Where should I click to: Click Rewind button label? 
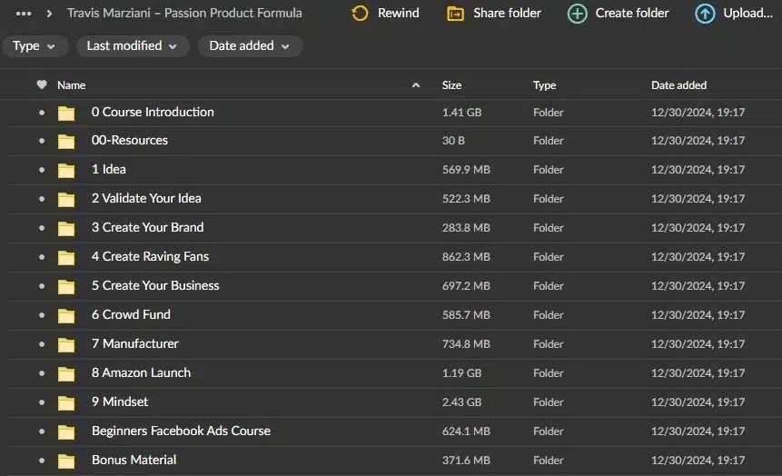point(399,13)
